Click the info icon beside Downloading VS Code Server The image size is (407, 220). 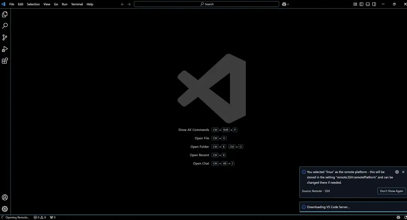304,207
